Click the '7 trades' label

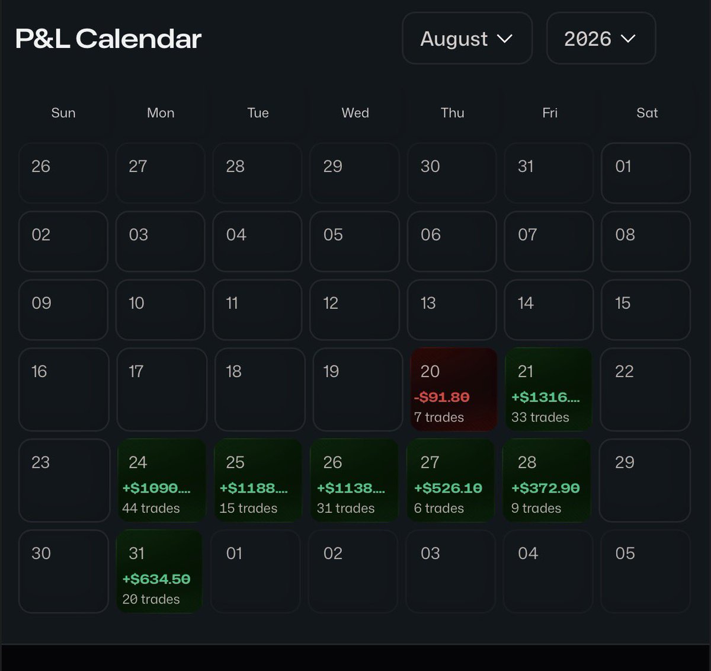click(439, 417)
